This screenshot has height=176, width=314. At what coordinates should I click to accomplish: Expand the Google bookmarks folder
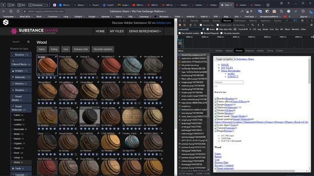[93, 17]
